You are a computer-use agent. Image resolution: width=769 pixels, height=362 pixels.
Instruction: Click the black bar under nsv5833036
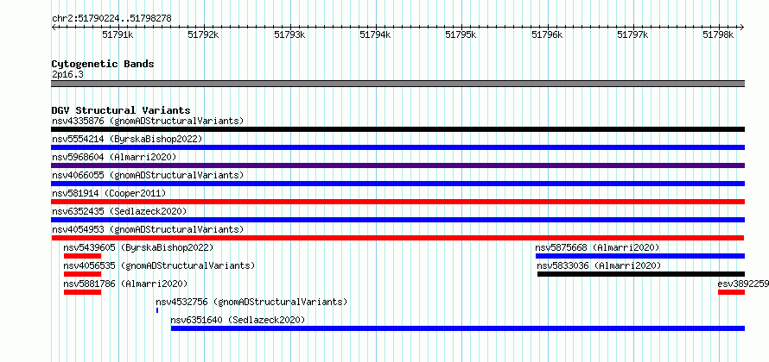pyautogui.click(x=641, y=274)
